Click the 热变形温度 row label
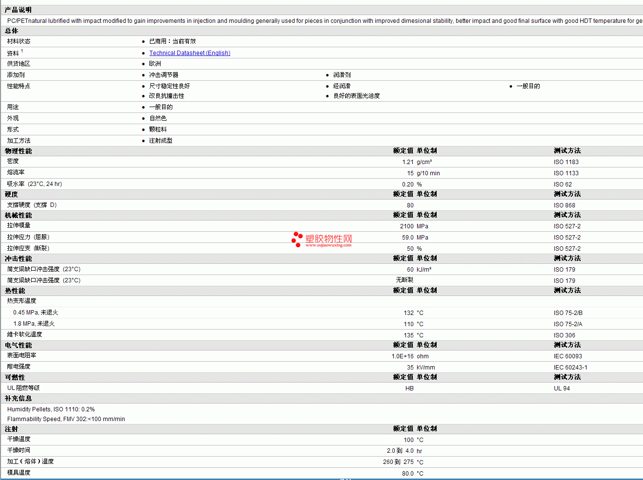The width and height of the screenshot is (643, 480). (x=22, y=301)
